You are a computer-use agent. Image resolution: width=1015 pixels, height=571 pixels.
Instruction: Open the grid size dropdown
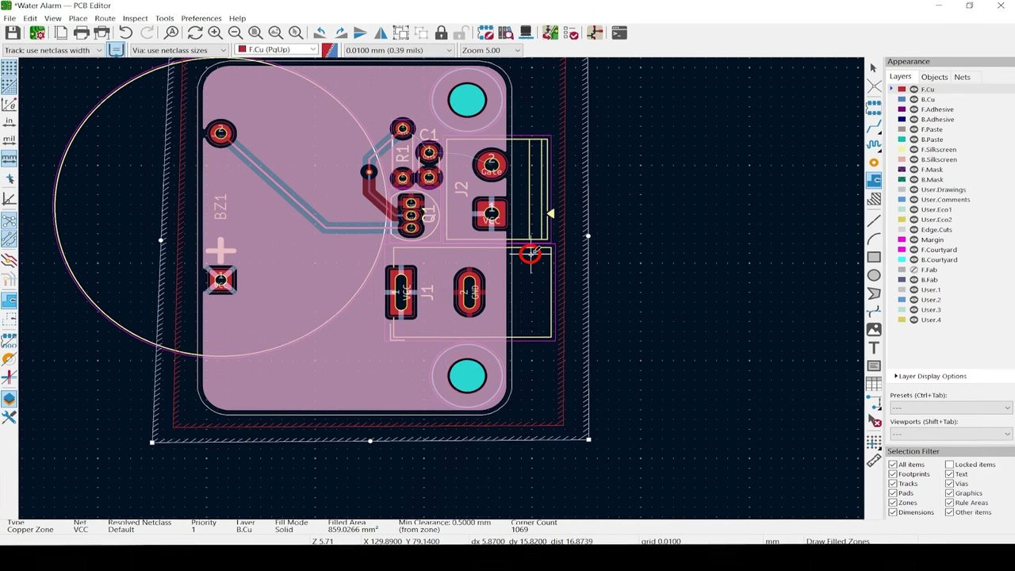click(398, 50)
